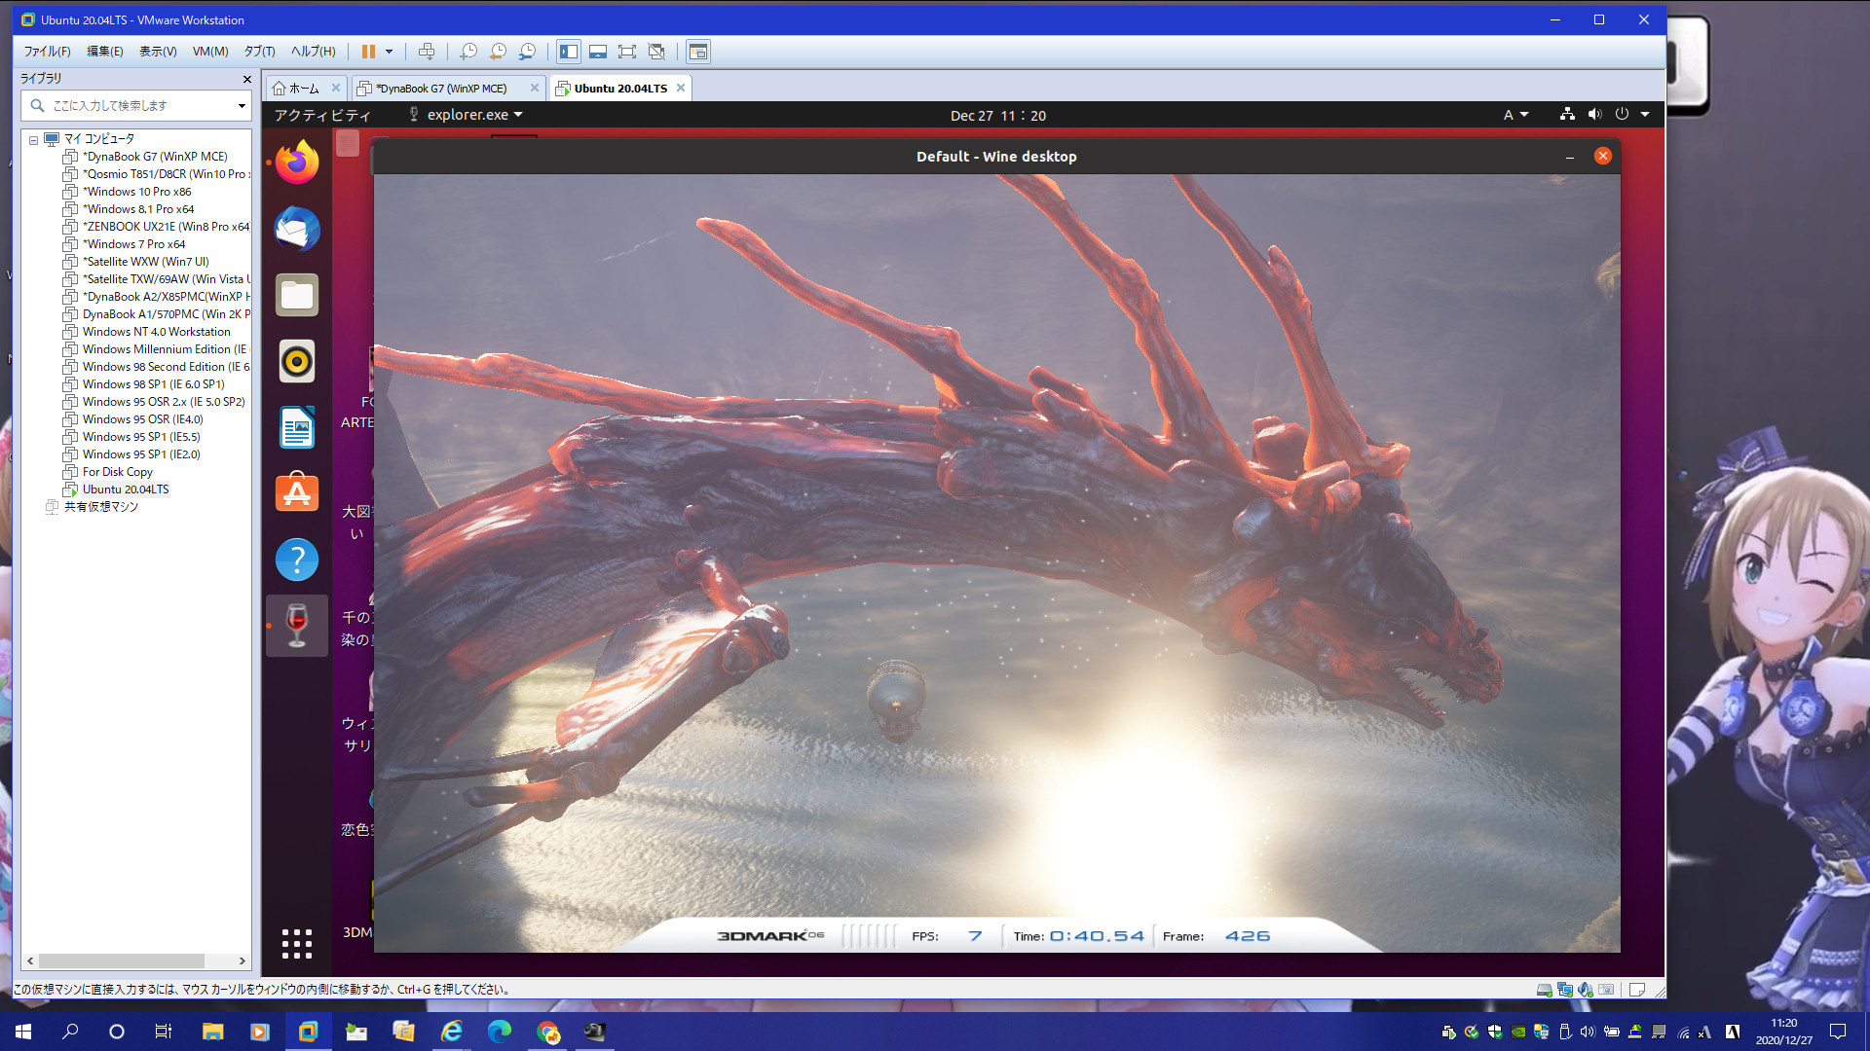This screenshot has height=1051, width=1870.
Task: Click the VM network adapter status icon
Action: click(1565, 990)
